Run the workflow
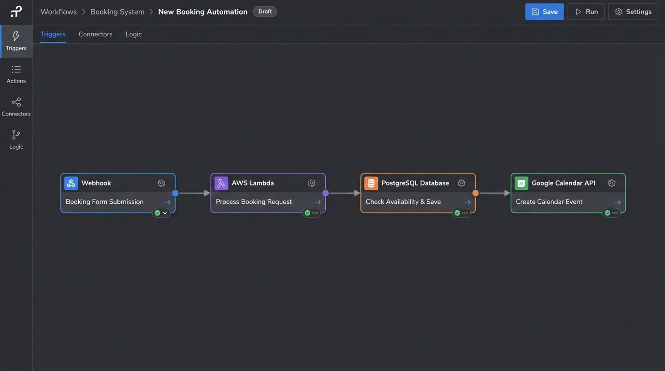665x371 pixels. click(586, 11)
